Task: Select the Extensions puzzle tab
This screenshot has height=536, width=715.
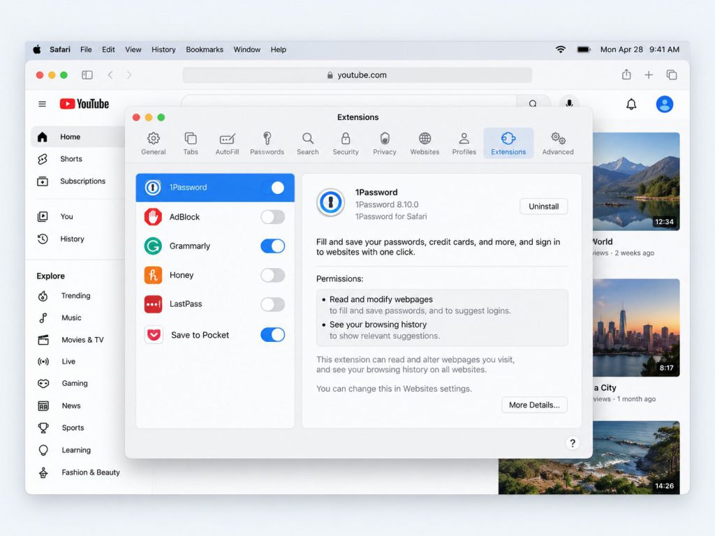Action: coord(508,143)
